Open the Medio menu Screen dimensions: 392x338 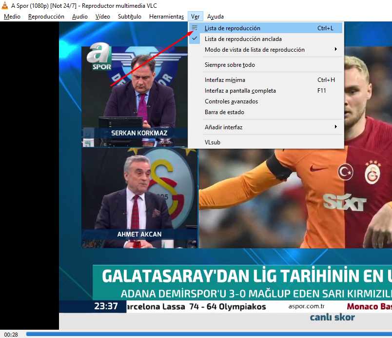tap(12, 17)
